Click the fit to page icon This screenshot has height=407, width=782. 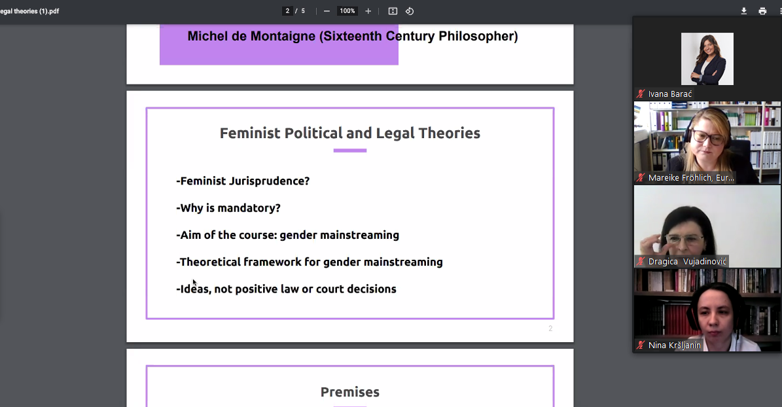coord(393,11)
